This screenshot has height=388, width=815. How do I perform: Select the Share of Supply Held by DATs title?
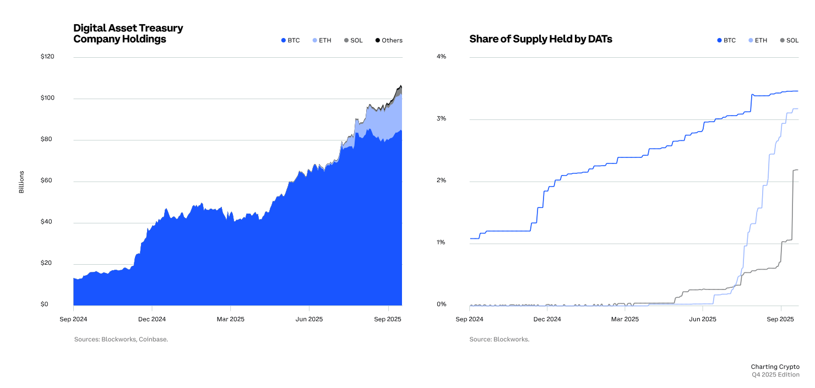click(541, 39)
